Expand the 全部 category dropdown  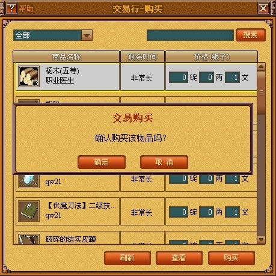coord(87,35)
